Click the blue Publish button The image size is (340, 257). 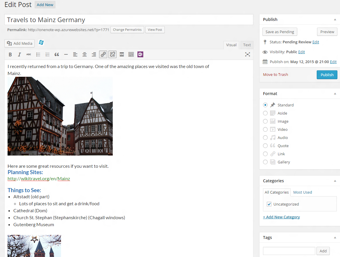point(327,75)
